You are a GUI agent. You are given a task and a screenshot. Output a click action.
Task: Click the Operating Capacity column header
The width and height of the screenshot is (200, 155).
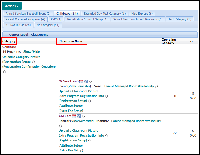click(x=169, y=41)
